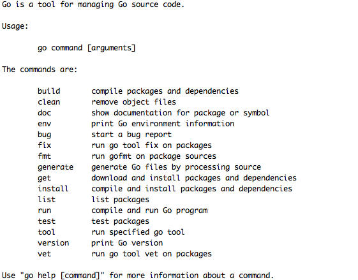
Task: Click the 'list' command name
Action: [47, 200]
